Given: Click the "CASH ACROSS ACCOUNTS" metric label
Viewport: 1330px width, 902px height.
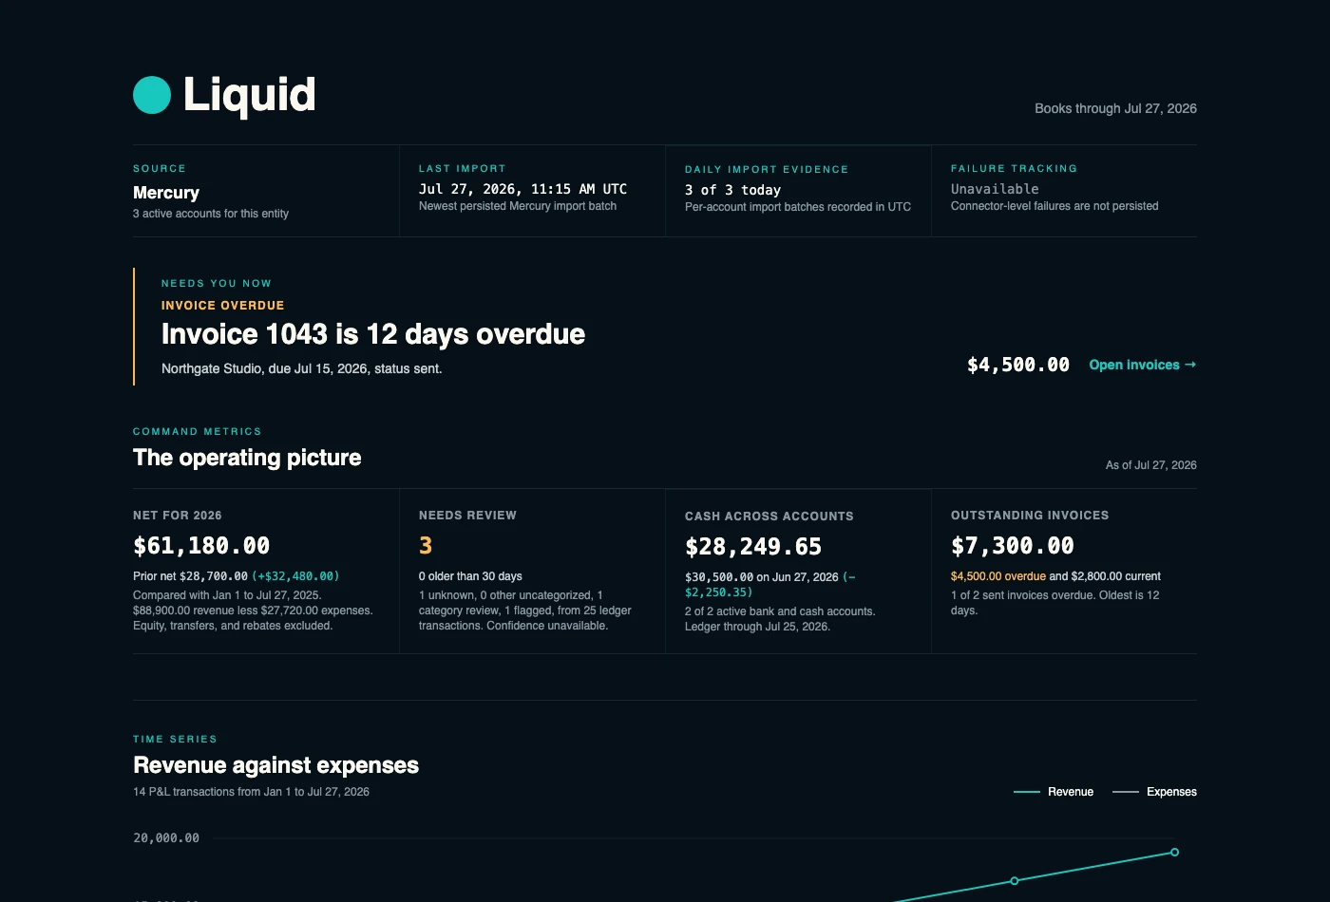Looking at the screenshot, I should pyautogui.click(x=769, y=517).
